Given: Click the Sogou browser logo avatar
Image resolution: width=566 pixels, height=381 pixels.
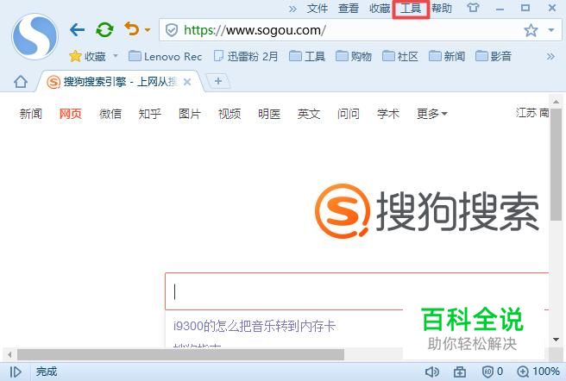Looking at the screenshot, I should (35, 36).
